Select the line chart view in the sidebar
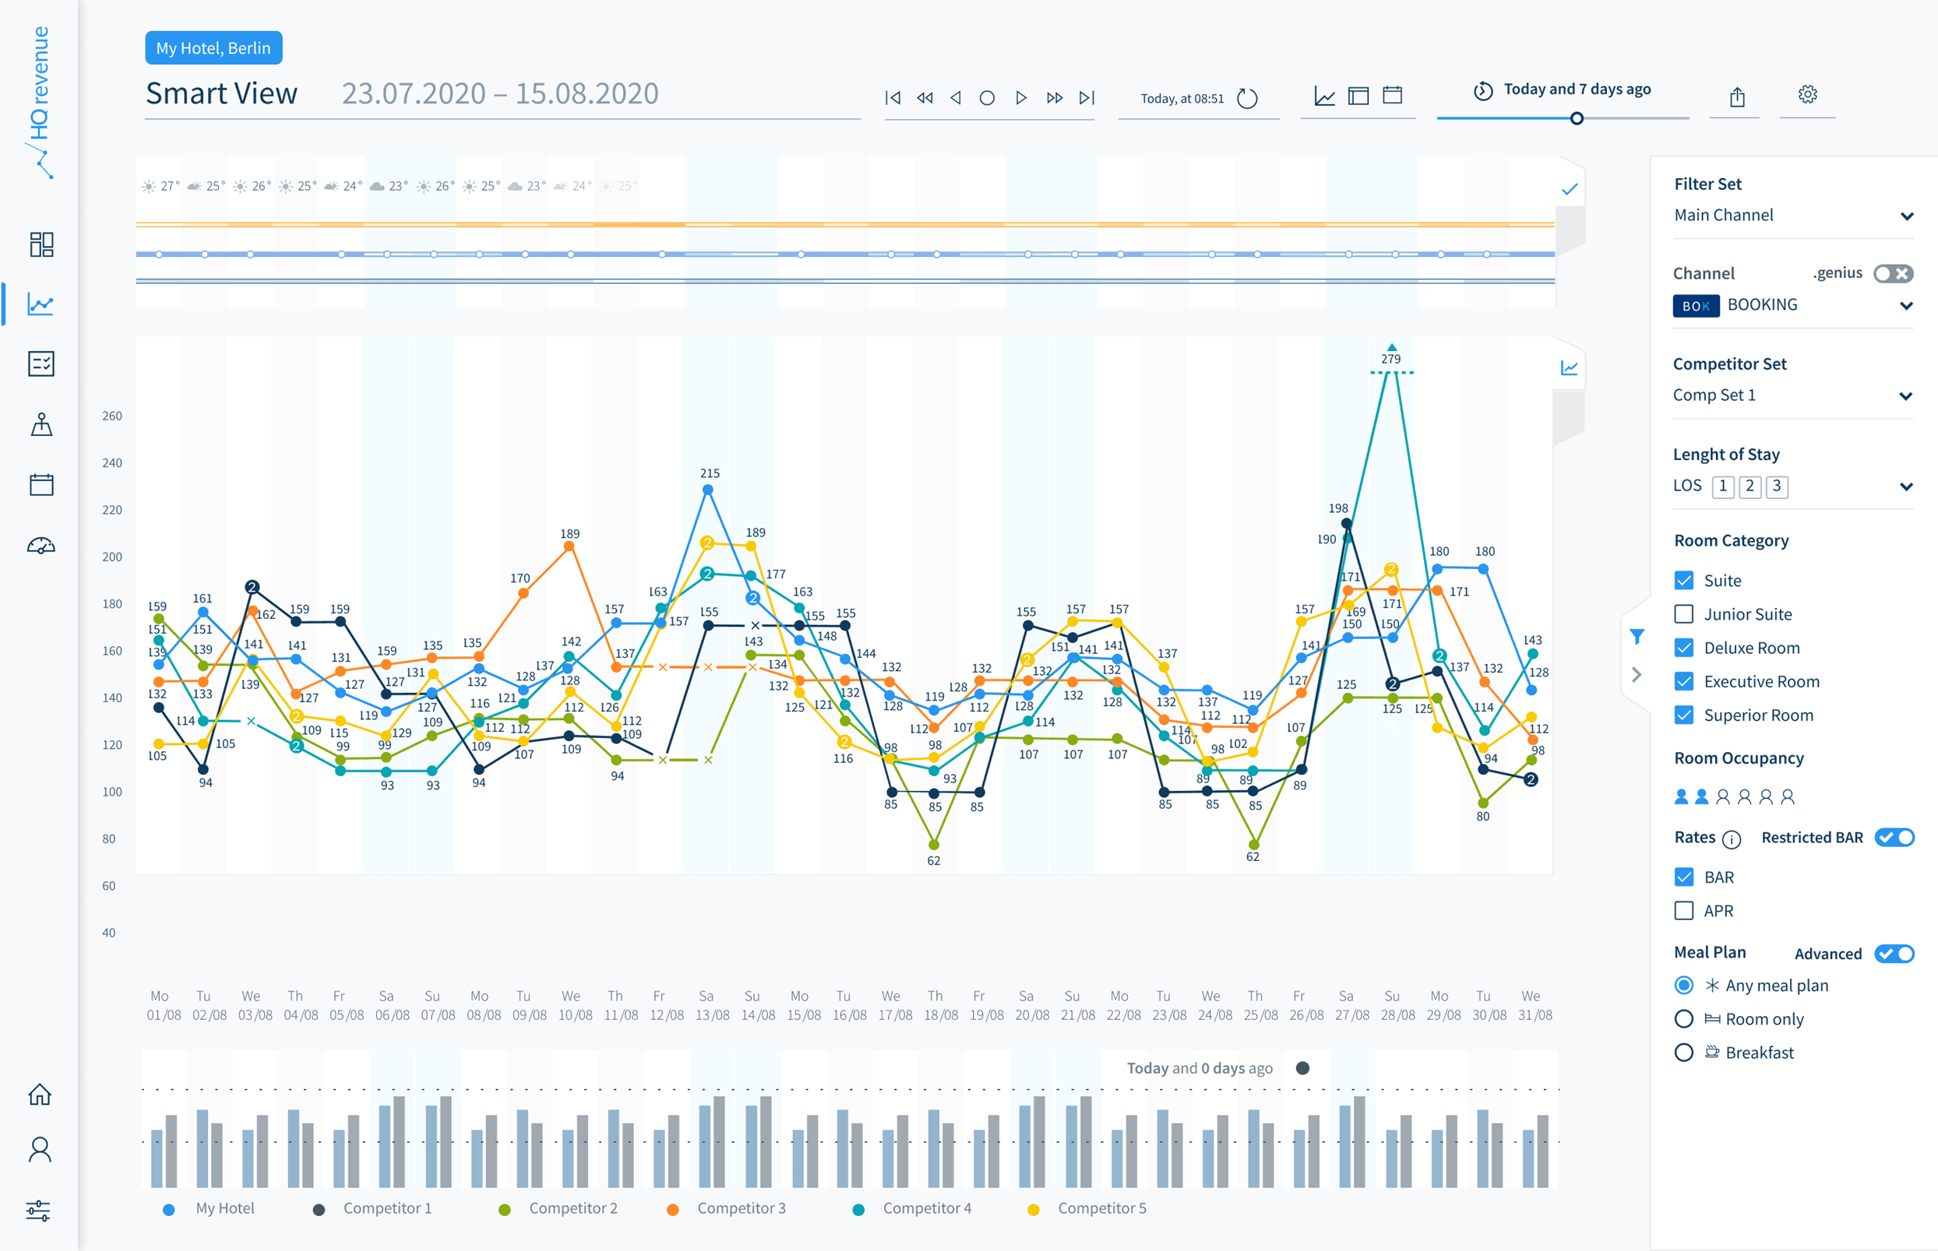The height and width of the screenshot is (1251, 1938). click(x=40, y=303)
